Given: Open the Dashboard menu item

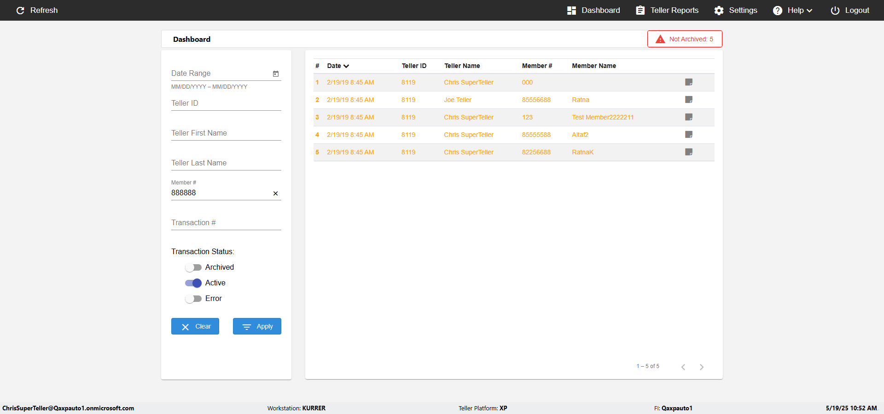Looking at the screenshot, I should pos(593,10).
